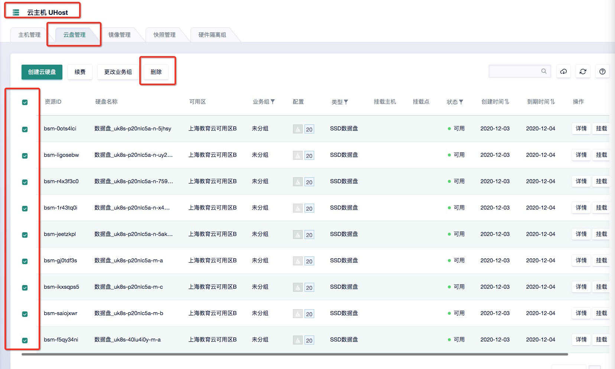The image size is (615, 369).
Task: Deselect the bsm-gj0tdf3s disk checkbox
Action: point(25,261)
